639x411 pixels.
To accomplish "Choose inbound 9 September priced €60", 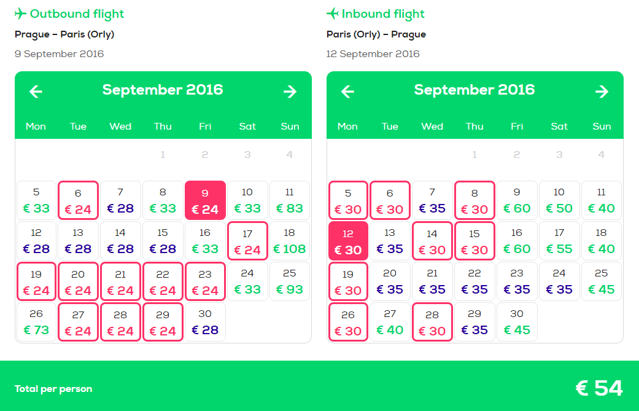I will pyautogui.click(x=517, y=201).
